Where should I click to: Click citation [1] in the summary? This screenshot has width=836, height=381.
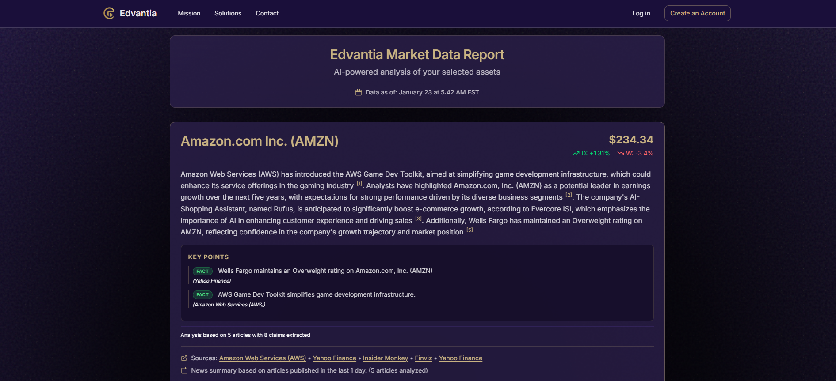coord(359,184)
